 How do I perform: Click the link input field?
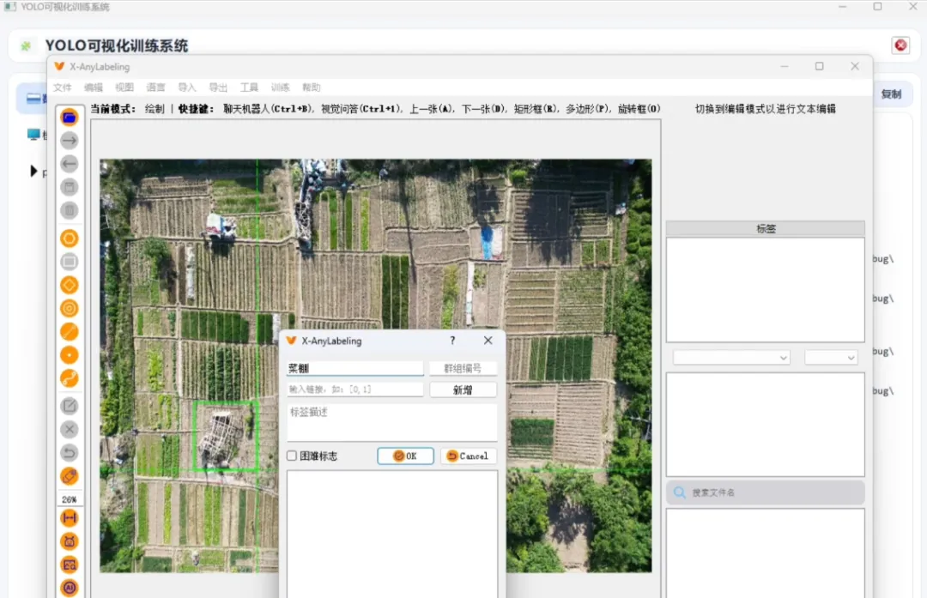354,390
